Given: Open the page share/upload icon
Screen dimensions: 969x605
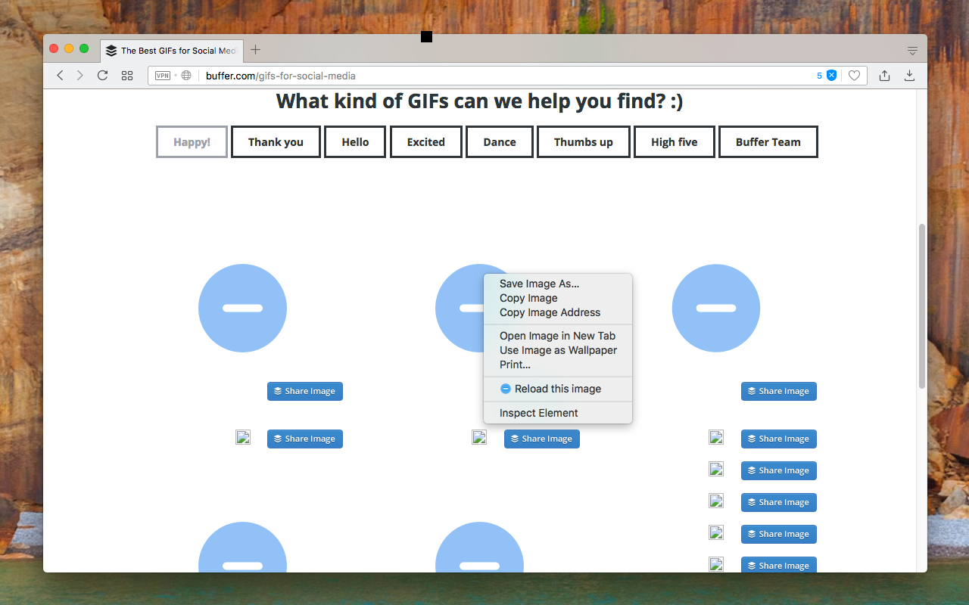Looking at the screenshot, I should (x=884, y=76).
